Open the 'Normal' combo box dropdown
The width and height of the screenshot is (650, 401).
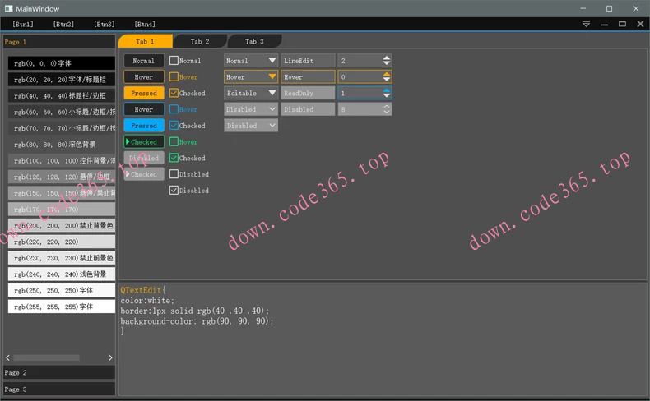pos(272,61)
